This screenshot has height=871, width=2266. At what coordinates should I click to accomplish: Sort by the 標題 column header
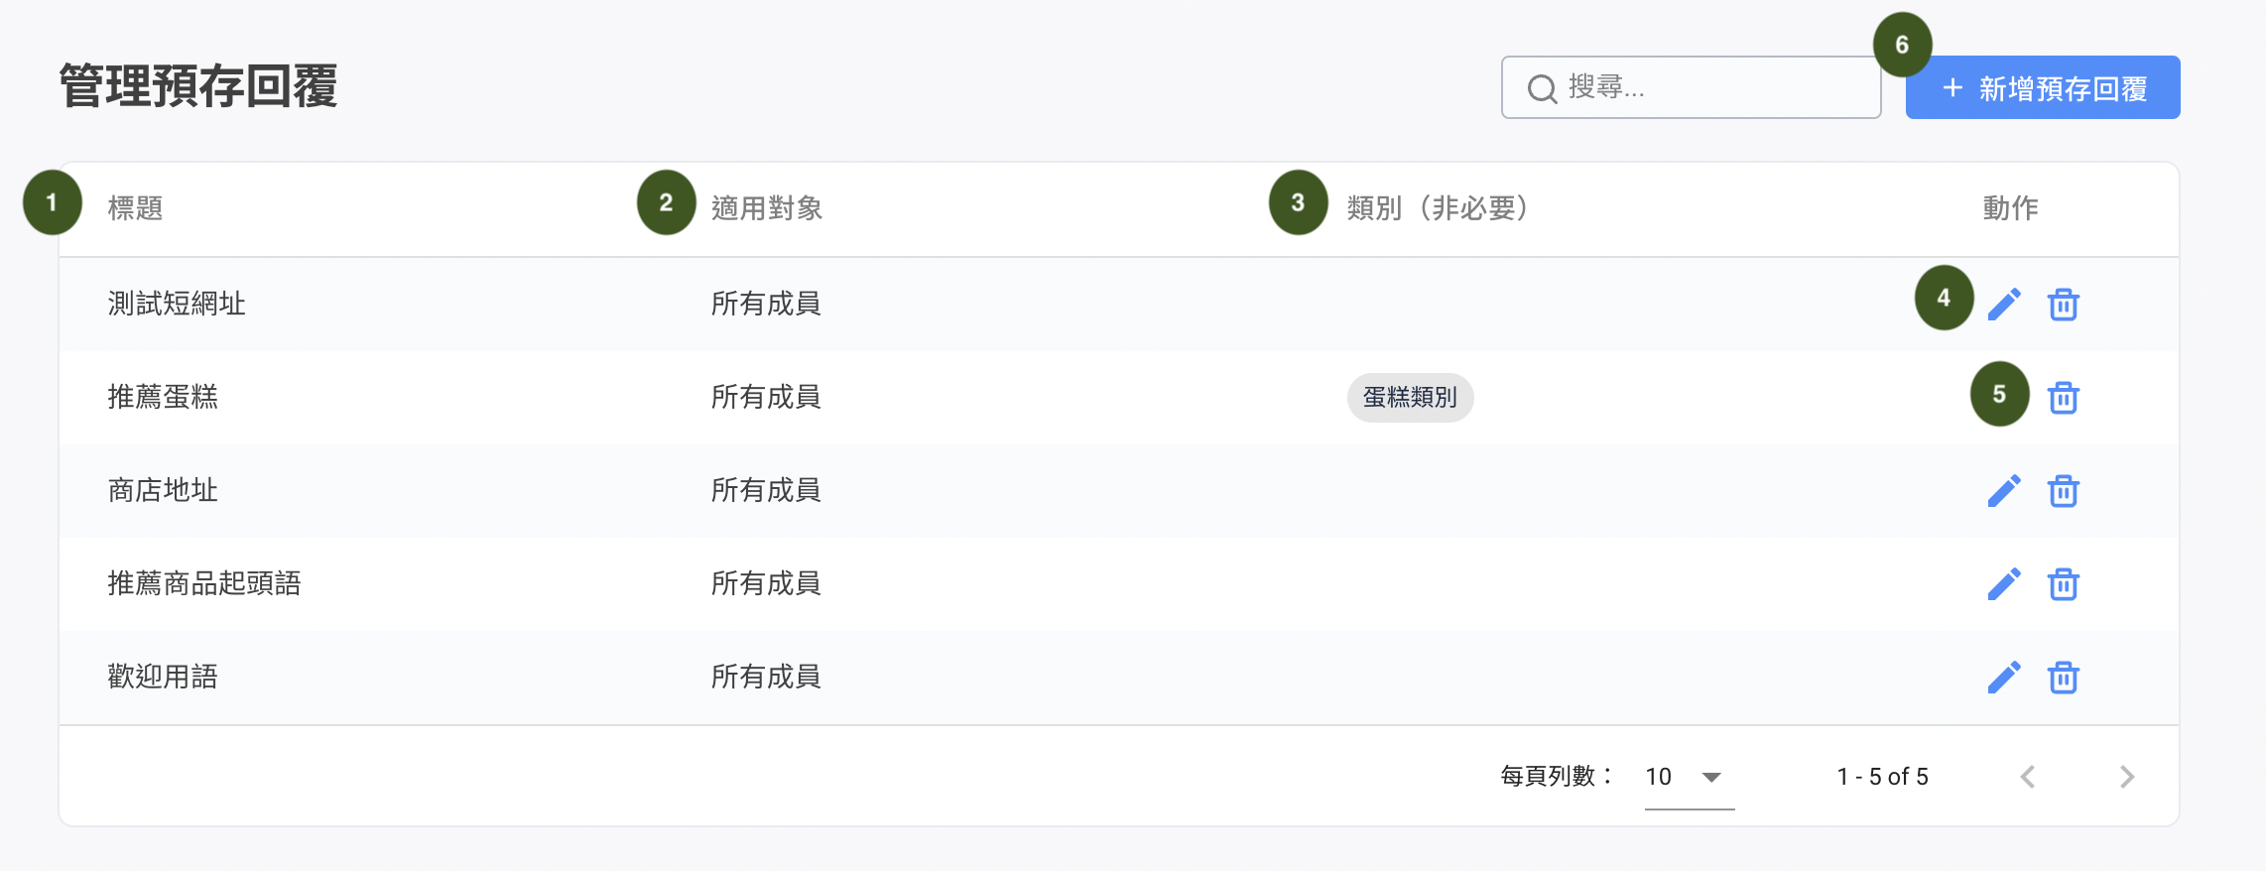click(x=135, y=208)
